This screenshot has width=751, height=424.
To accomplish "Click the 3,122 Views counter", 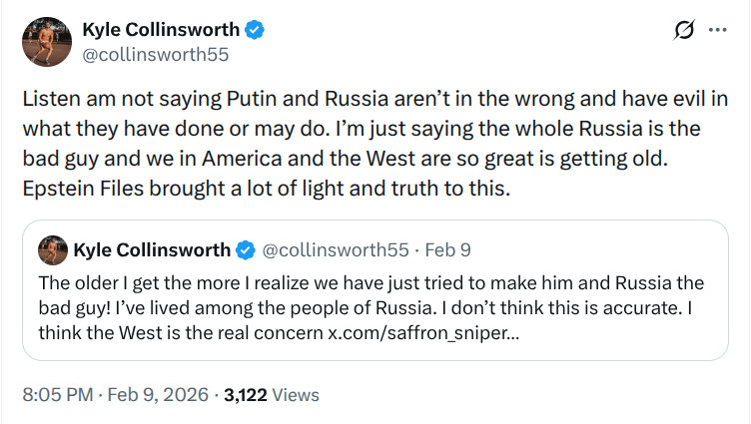I will coord(246,395).
